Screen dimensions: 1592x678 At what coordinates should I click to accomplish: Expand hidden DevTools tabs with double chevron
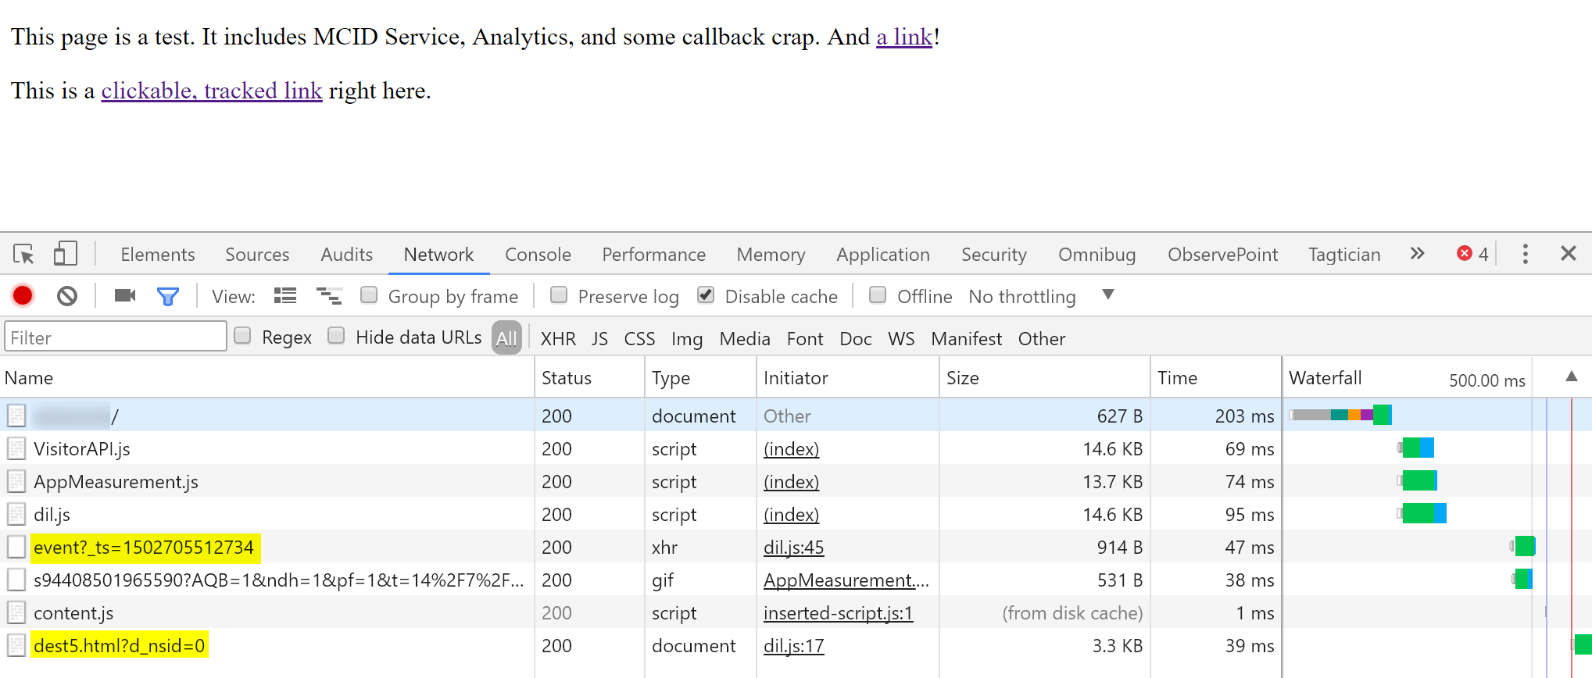pyautogui.click(x=1417, y=254)
